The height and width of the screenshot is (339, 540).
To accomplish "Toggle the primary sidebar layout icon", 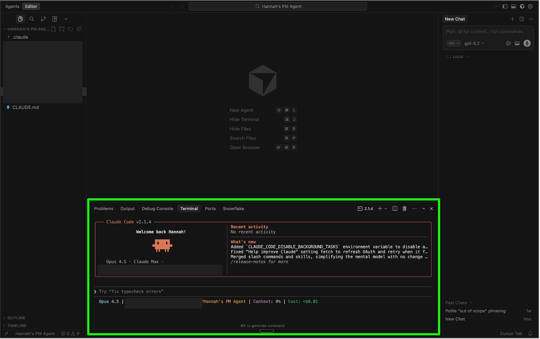I will (505, 6).
